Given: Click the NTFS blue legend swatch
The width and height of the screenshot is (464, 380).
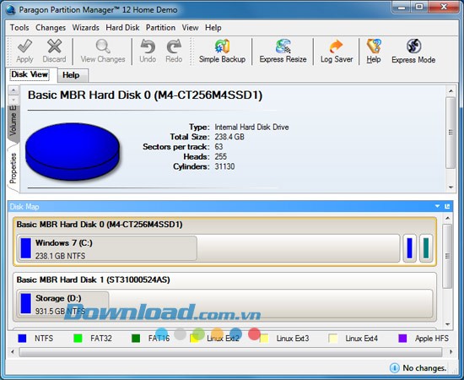Looking at the screenshot, I should click(22, 339).
